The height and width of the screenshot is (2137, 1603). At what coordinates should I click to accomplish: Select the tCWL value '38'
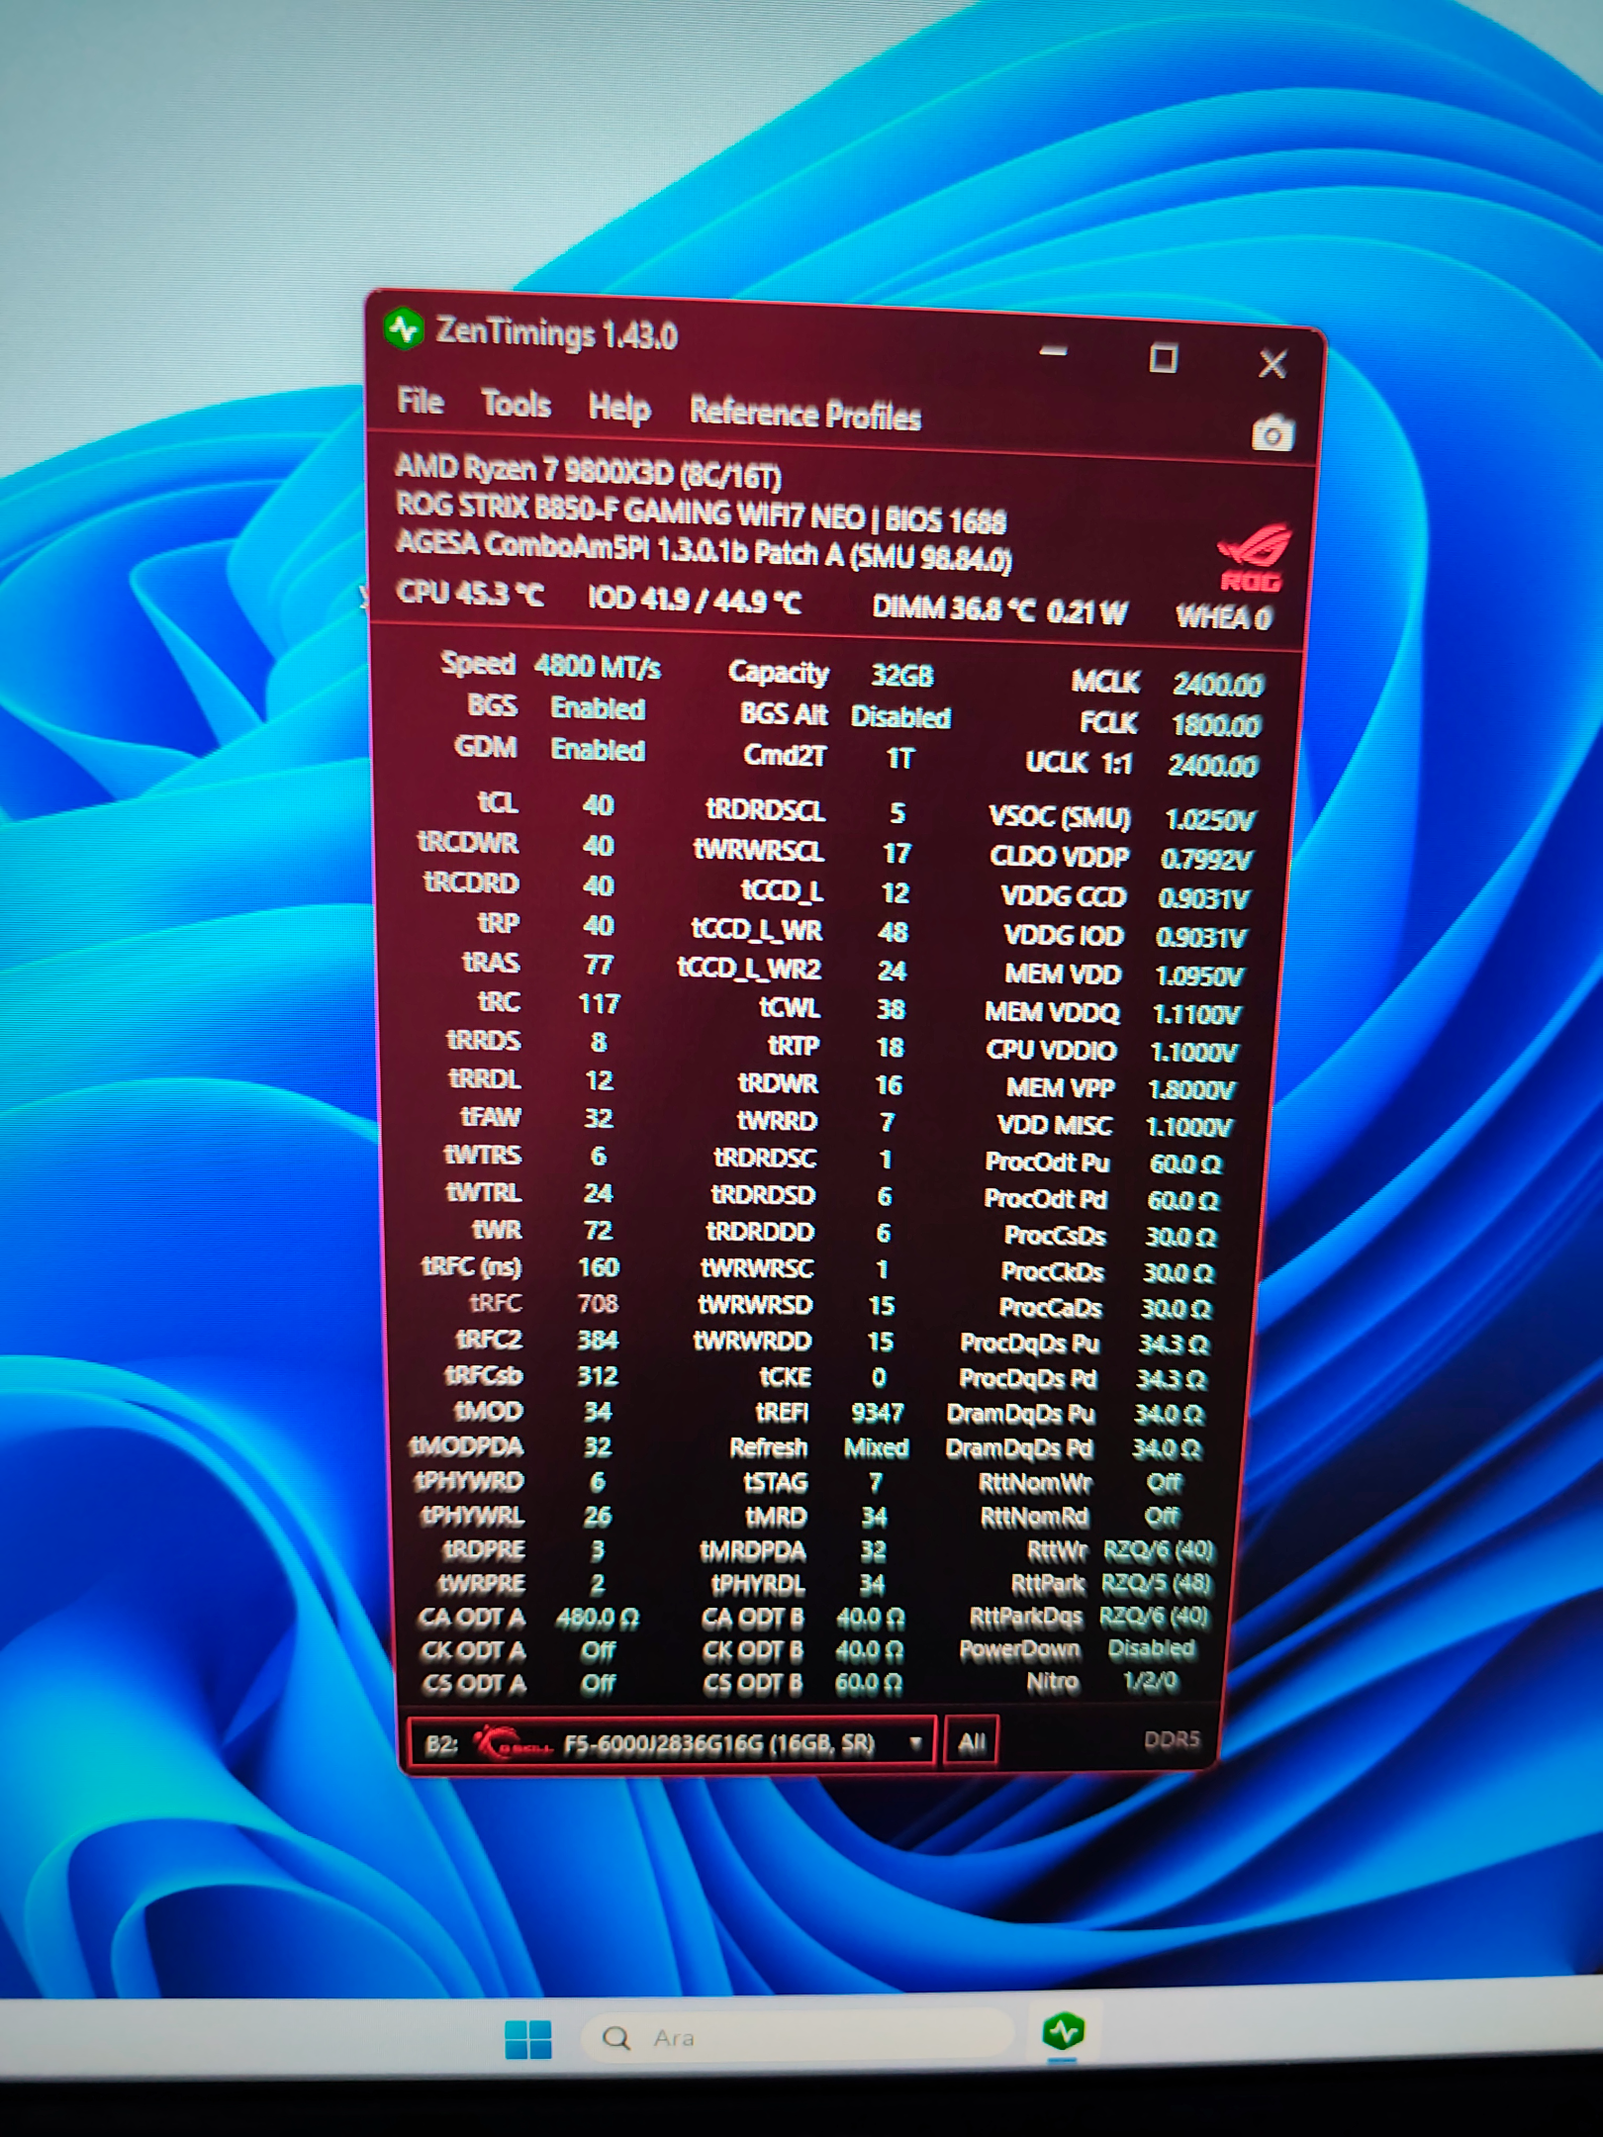(x=891, y=1009)
